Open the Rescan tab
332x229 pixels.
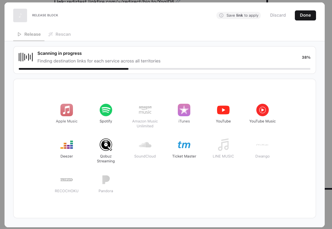pos(59,34)
